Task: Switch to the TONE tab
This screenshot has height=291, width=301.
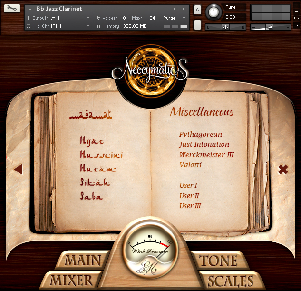Action: [218, 261]
